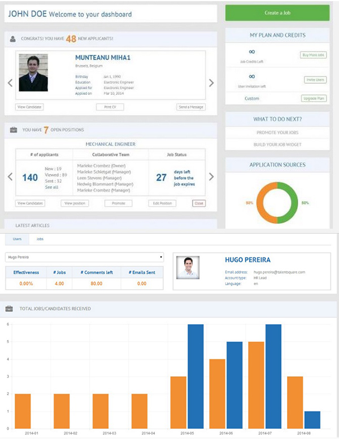Select Promote Your Jobs option
The image size is (339, 447).
tap(277, 132)
